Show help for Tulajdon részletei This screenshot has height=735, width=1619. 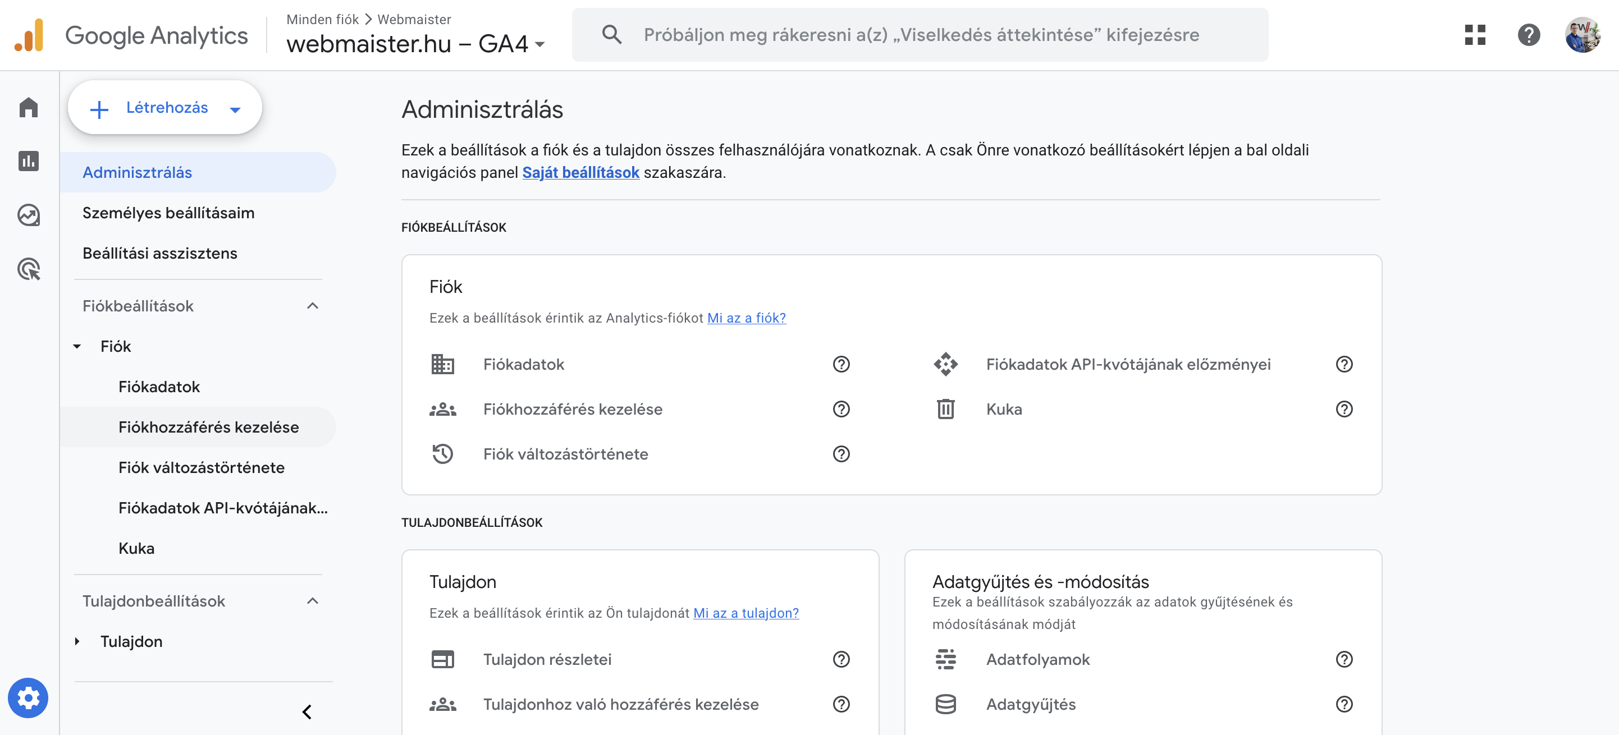point(841,659)
